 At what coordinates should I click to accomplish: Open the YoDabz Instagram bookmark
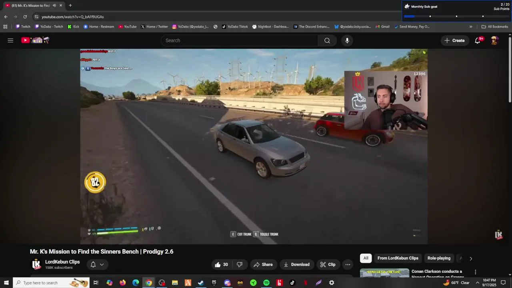(190, 27)
